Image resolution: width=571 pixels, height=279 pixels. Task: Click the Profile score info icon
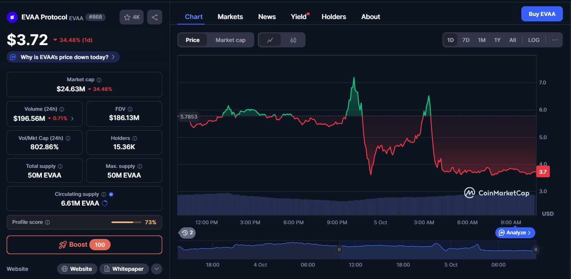[47, 222]
